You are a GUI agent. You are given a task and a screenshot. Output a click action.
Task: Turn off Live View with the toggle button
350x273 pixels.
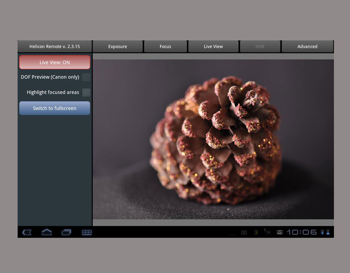(x=54, y=62)
